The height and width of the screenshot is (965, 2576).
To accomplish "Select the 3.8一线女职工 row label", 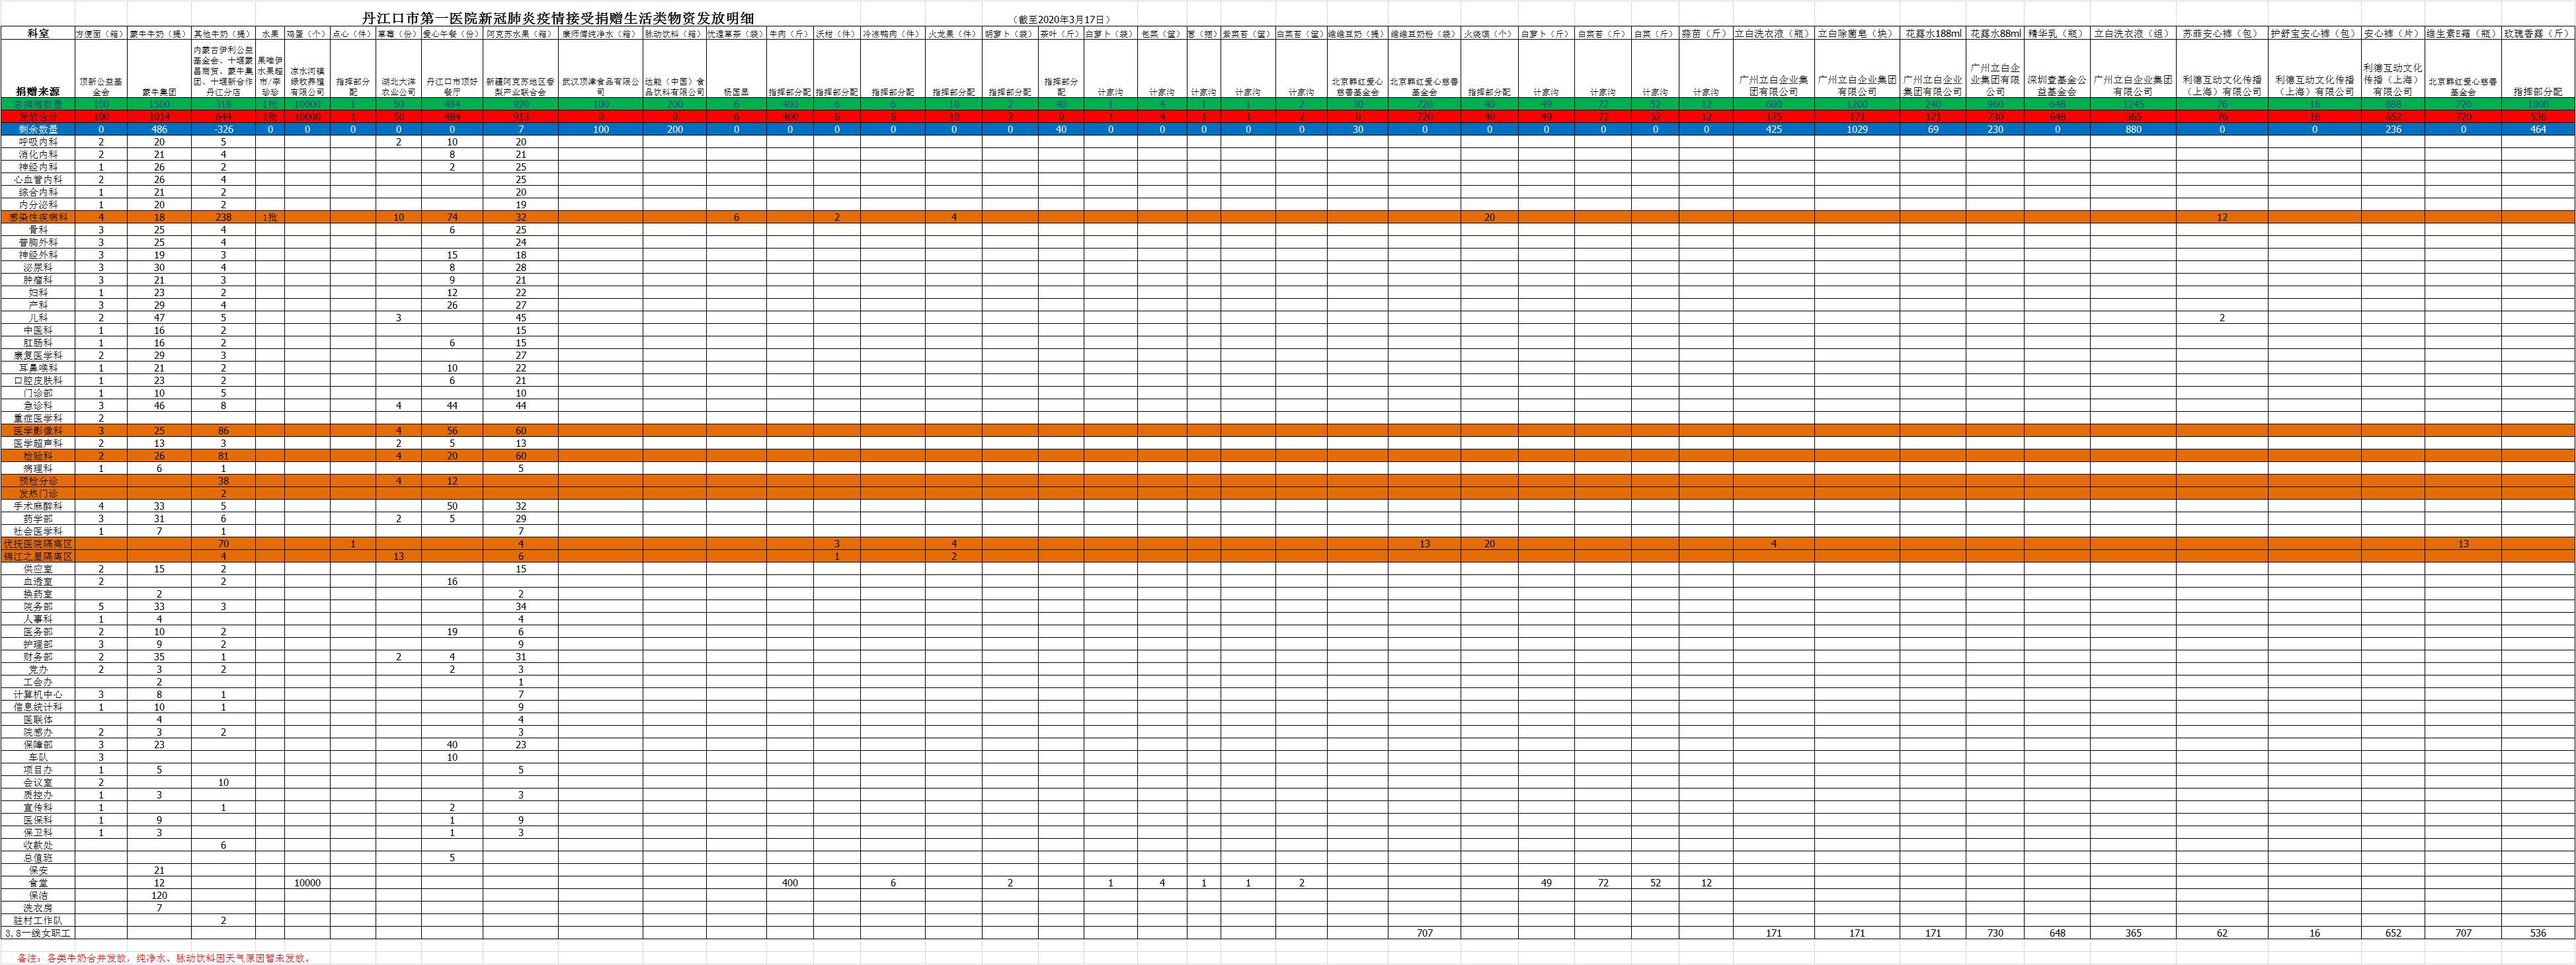I will pyautogui.click(x=38, y=933).
